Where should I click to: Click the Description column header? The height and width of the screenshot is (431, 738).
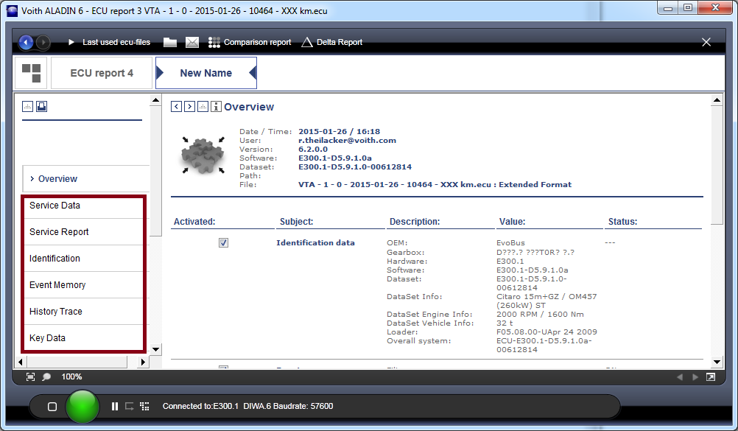[415, 221]
